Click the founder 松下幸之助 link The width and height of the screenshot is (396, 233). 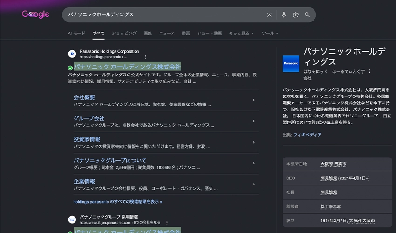tap(331, 206)
